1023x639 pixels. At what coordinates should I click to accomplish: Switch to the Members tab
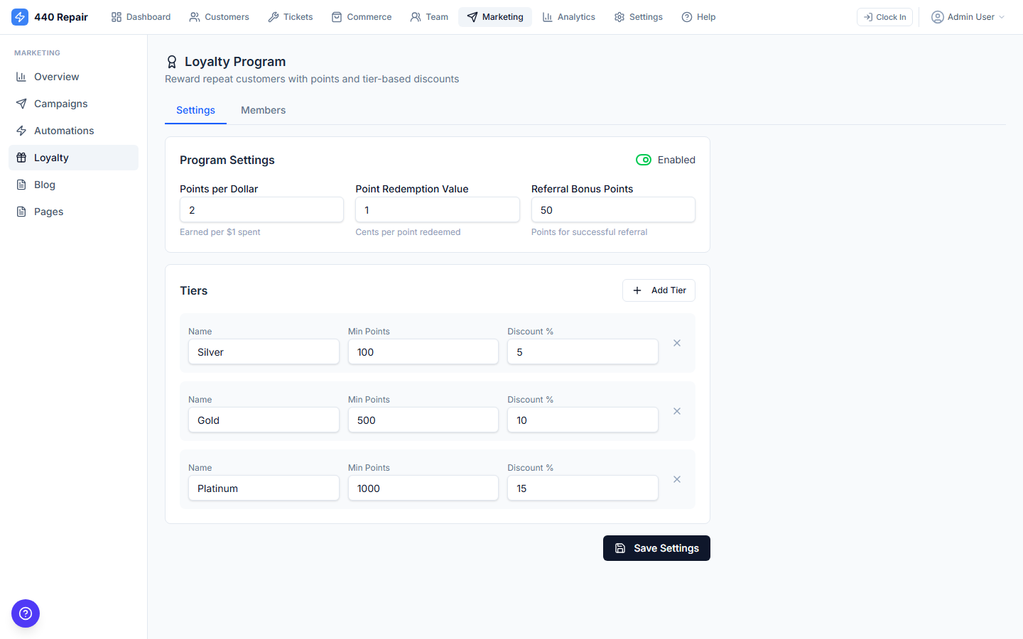coord(263,110)
